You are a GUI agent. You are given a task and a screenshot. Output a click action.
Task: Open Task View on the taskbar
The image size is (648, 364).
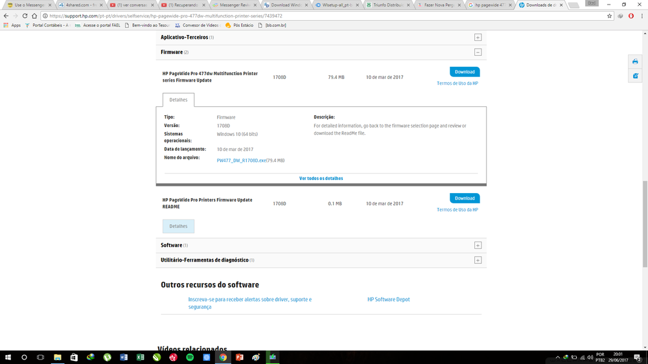(40, 358)
